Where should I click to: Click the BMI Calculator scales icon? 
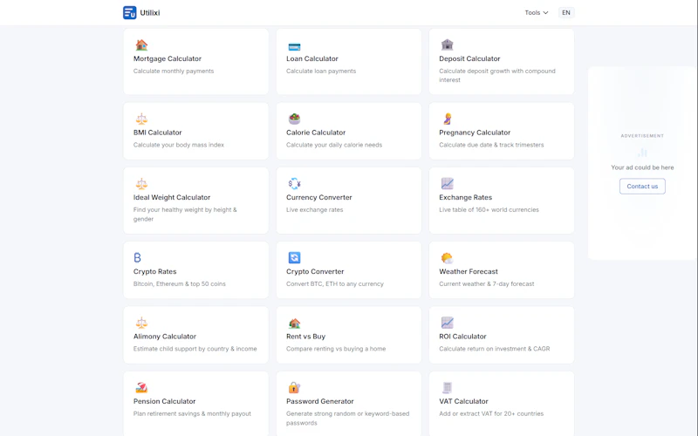(x=141, y=119)
